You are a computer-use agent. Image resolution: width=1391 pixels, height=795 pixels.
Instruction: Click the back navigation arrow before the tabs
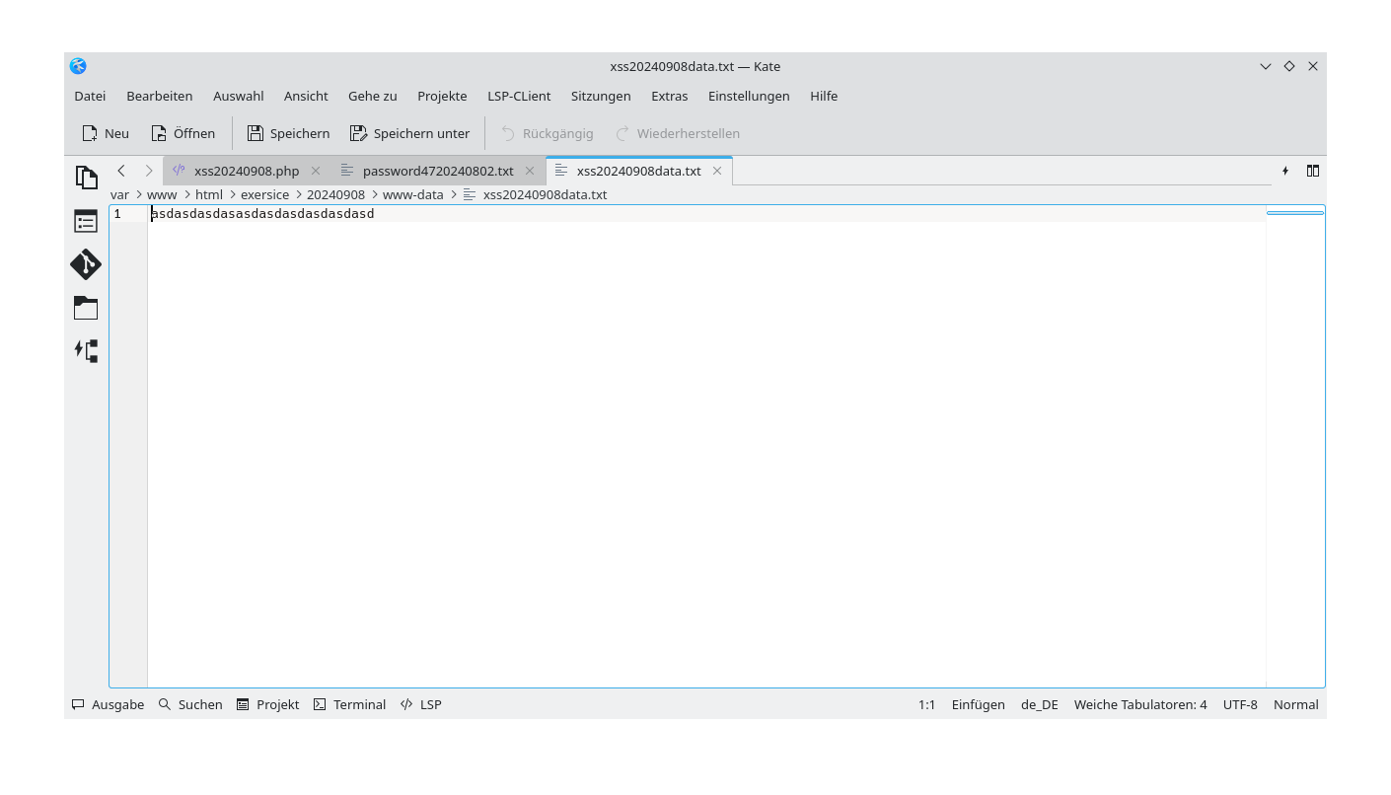point(120,170)
